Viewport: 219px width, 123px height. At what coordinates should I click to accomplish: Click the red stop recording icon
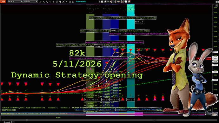(111, 2)
